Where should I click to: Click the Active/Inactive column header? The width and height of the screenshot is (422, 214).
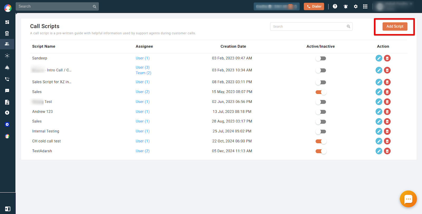tap(320, 46)
